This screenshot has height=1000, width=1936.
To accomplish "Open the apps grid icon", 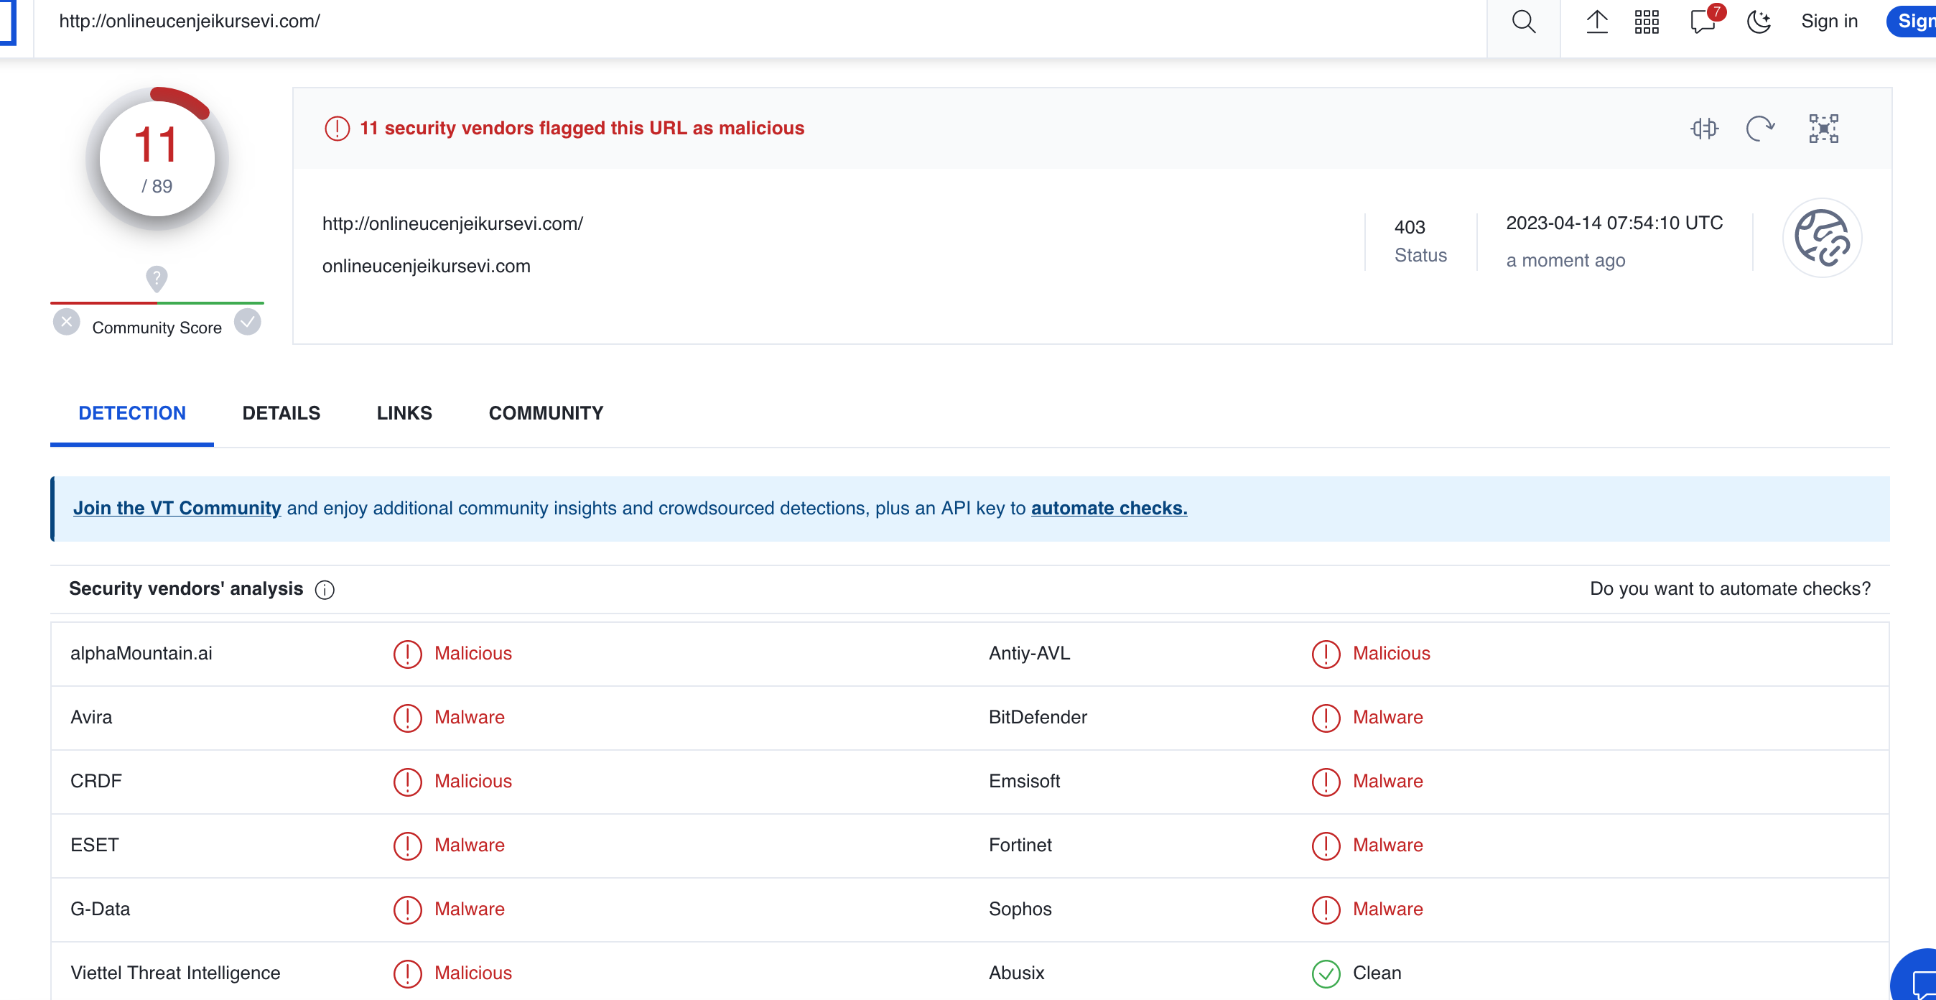I will click(1647, 22).
